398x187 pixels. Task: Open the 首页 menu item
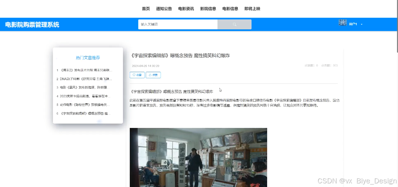click(x=146, y=9)
